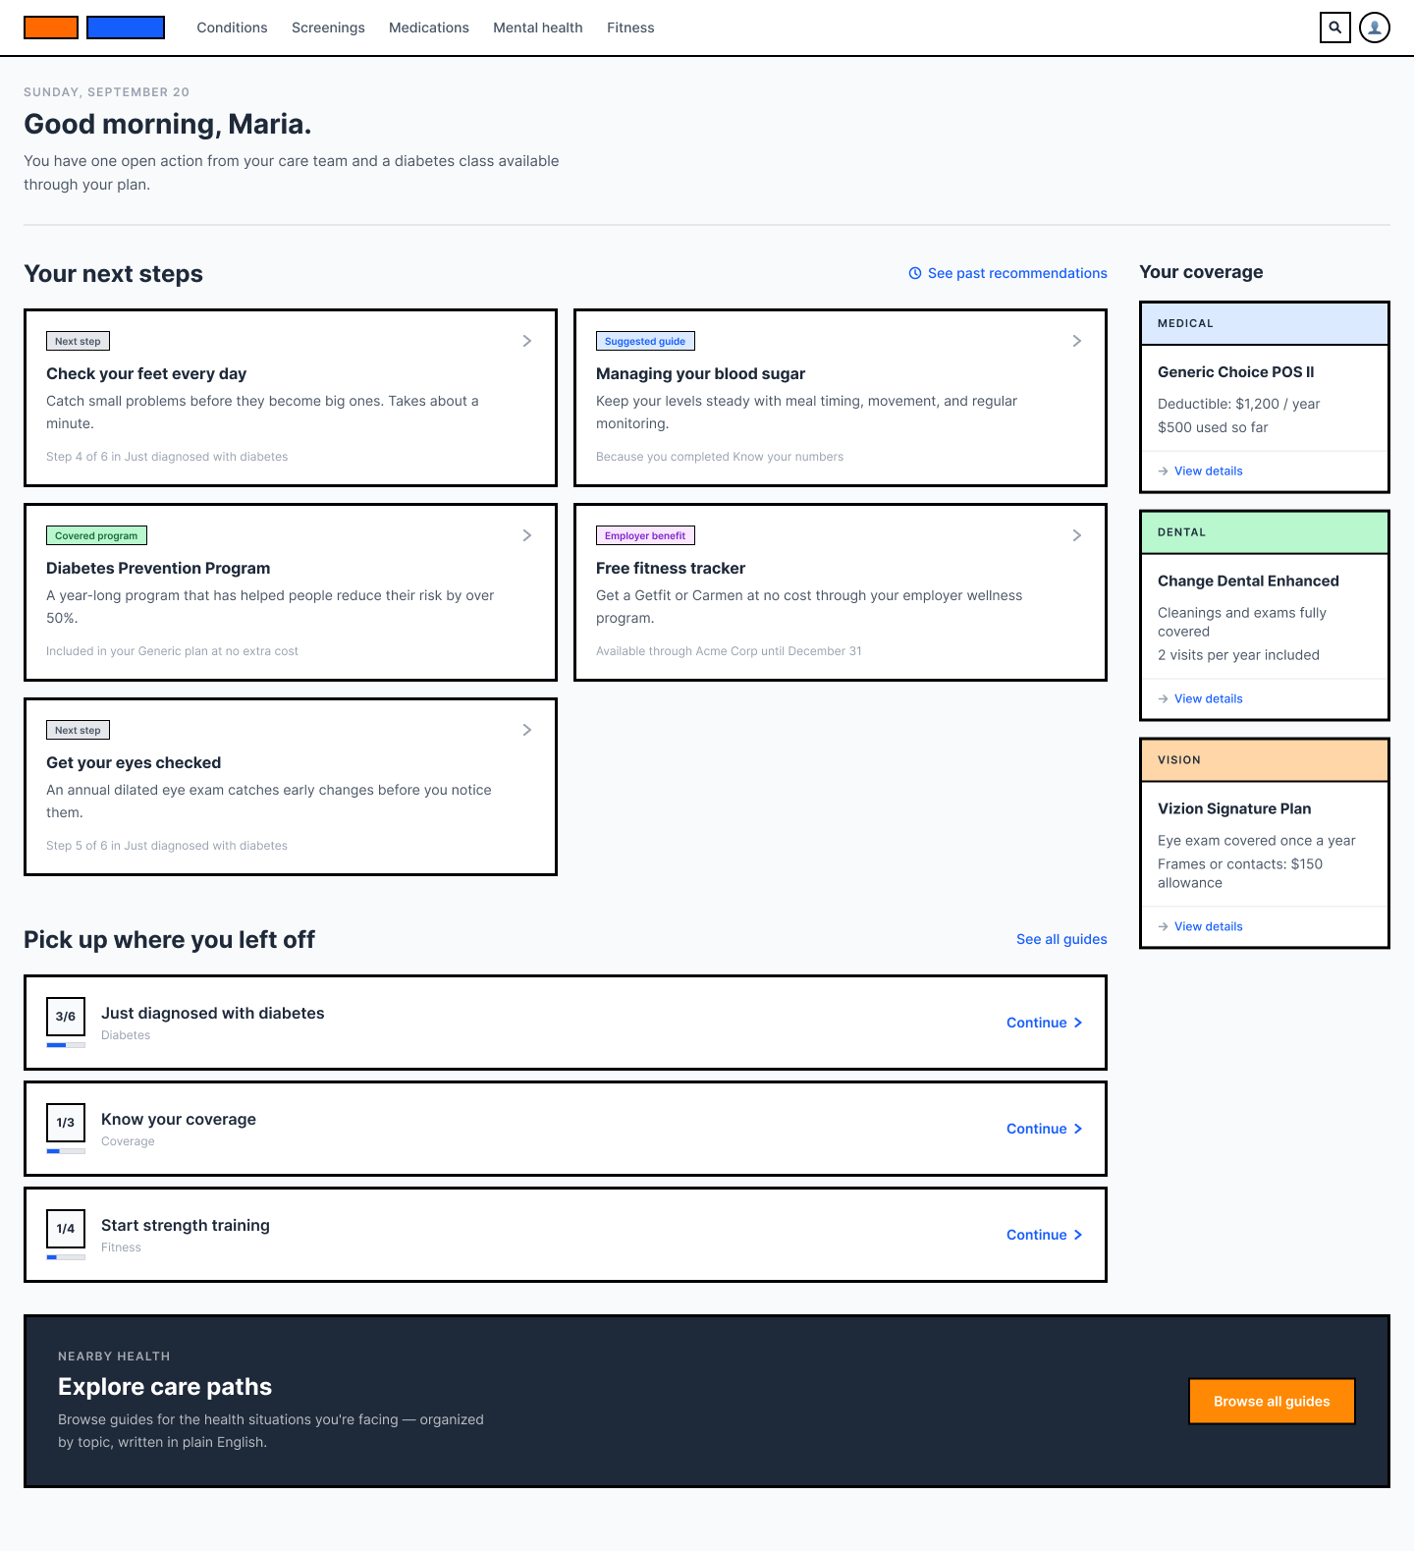The image size is (1414, 1551).
Task: Open the Medications menu
Action: 429,28
